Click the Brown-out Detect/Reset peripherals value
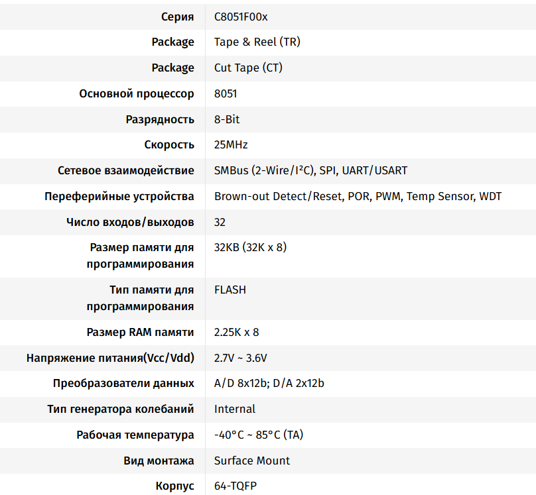 [358, 196]
